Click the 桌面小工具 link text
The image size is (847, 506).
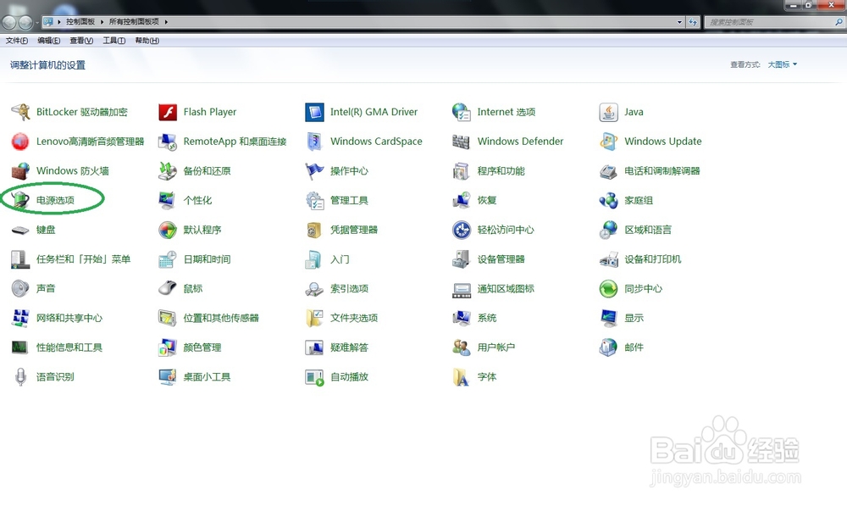click(x=207, y=377)
